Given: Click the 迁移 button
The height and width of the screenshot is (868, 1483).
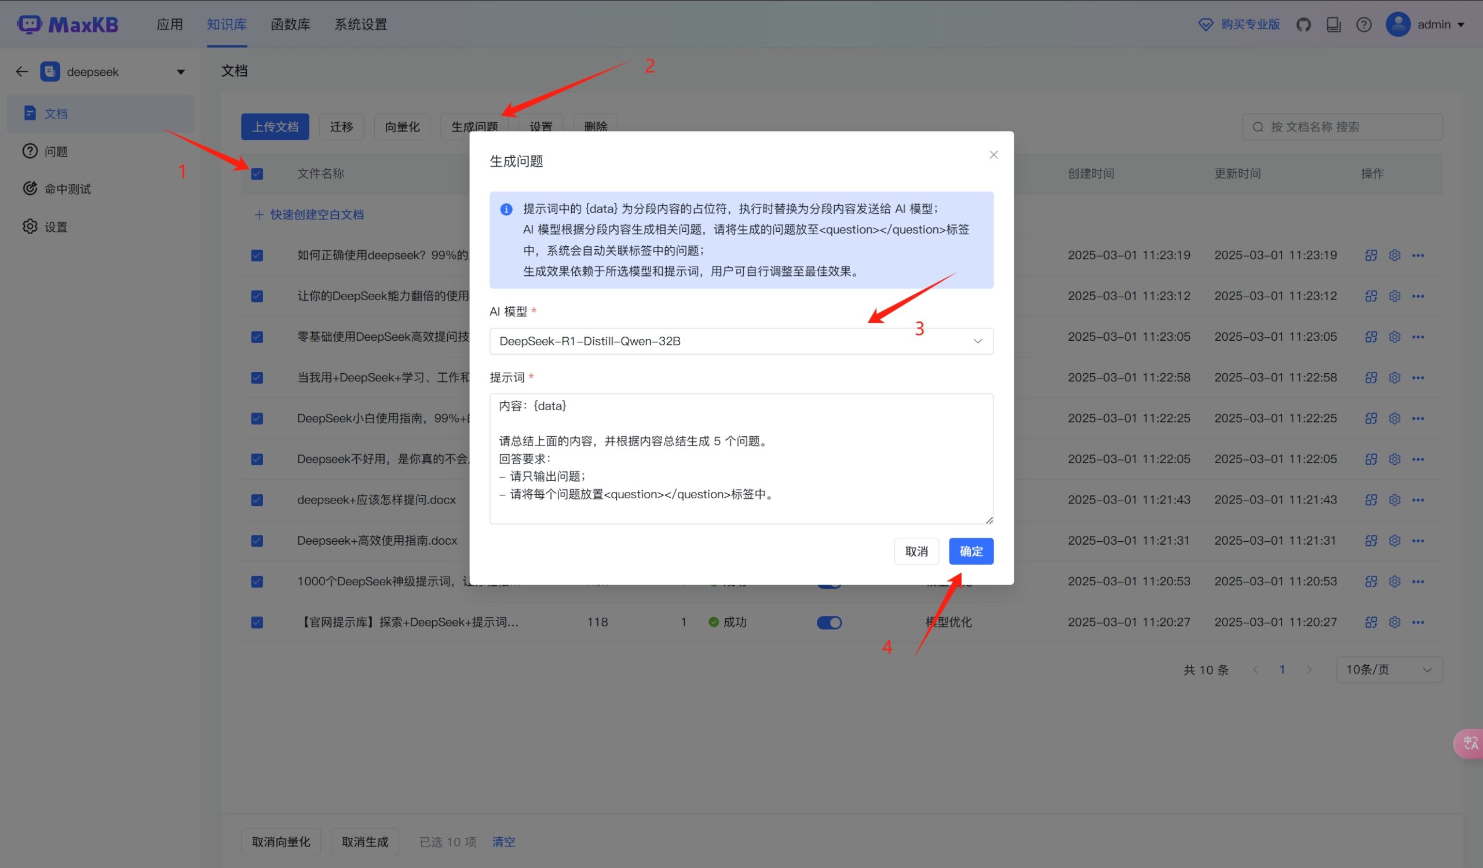Looking at the screenshot, I should [x=341, y=127].
